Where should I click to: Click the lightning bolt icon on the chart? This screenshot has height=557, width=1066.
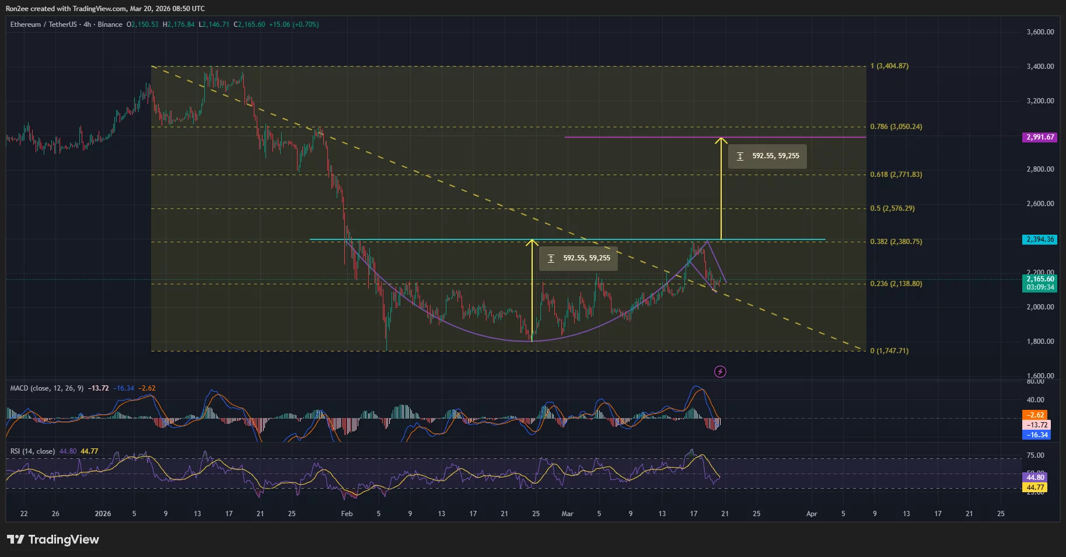click(x=720, y=371)
